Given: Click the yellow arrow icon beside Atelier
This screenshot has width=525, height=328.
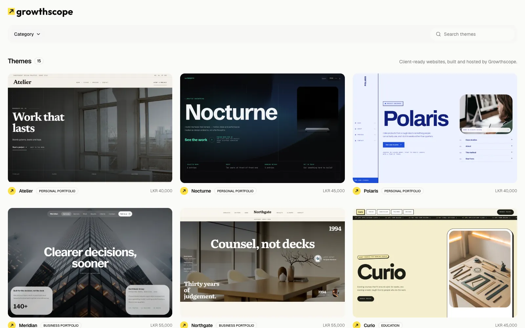Looking at the screenshot, I should tap(12, 191).
